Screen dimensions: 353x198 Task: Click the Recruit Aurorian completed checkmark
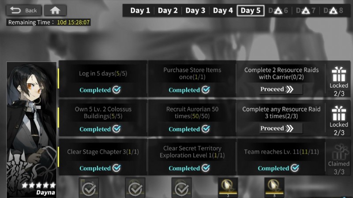(x=206, y=129)
